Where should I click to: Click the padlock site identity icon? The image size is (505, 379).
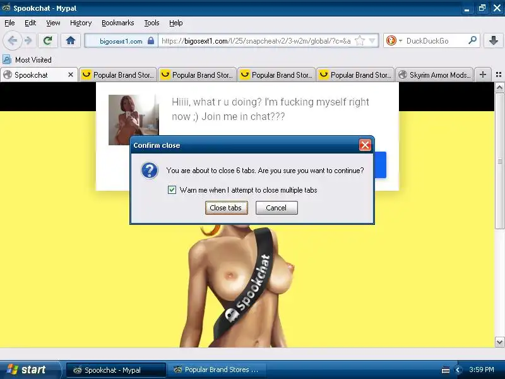(x=151, y=41)
